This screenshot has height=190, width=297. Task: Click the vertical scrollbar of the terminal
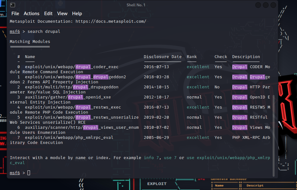click(x=273, y=136)
